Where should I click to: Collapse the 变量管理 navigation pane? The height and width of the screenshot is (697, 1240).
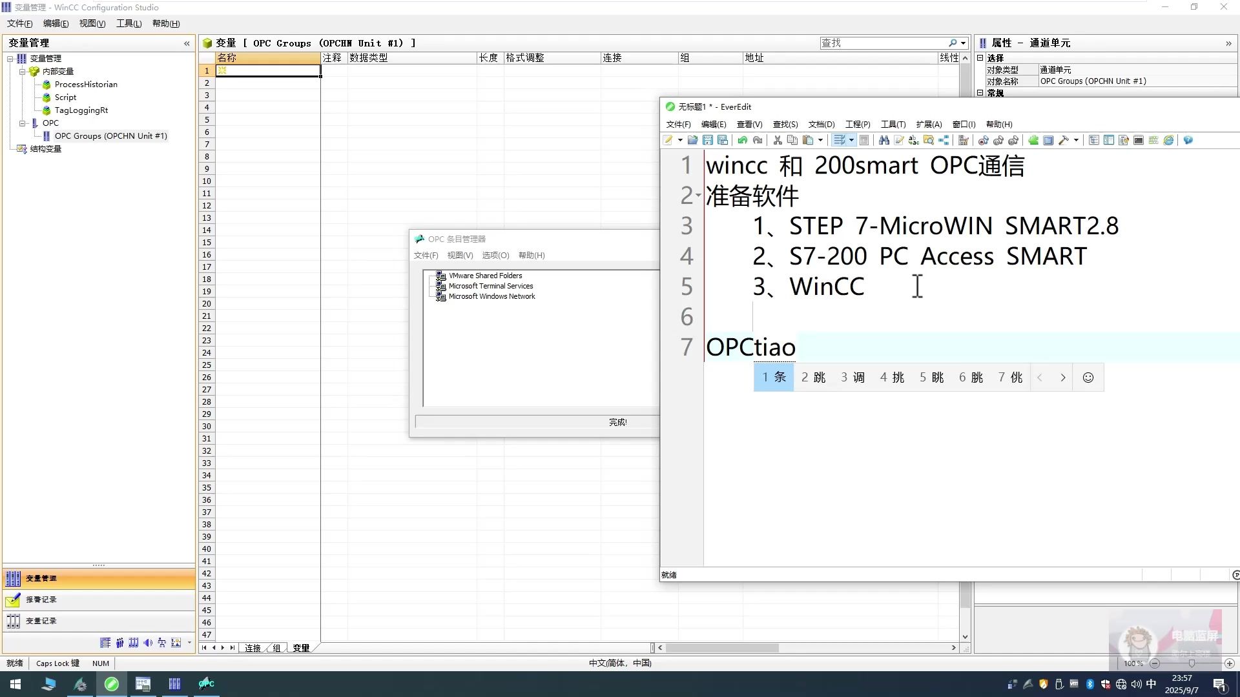tap(187, 43)
